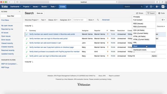The image size is (167, 94).
Task: Click the Contains text field
Action: (80, 20)
